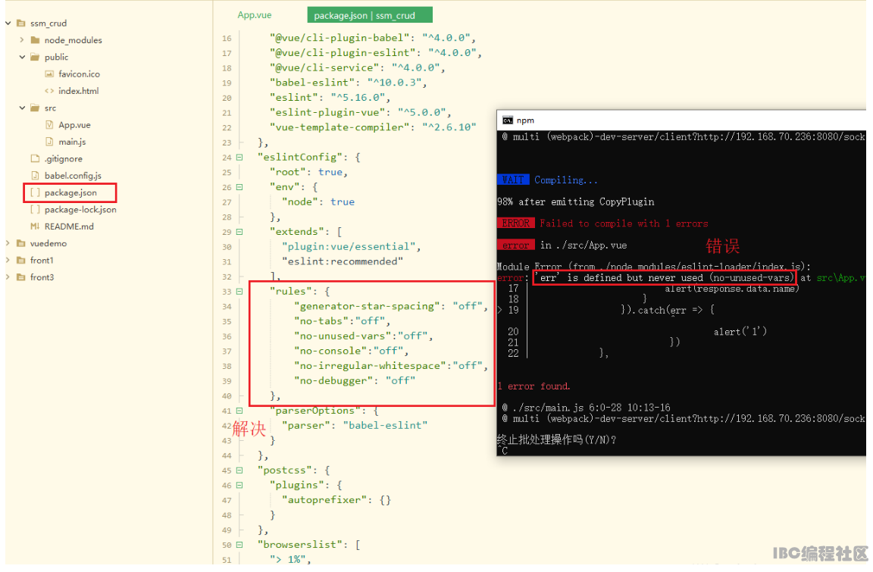Image resolution: width=873 pixels, height=572 pixels.
Task: Fold the plugins block at line 46
Action: [239, 485]
